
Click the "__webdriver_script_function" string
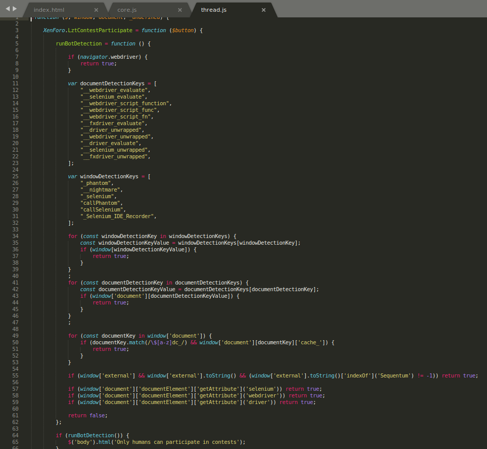125,104
